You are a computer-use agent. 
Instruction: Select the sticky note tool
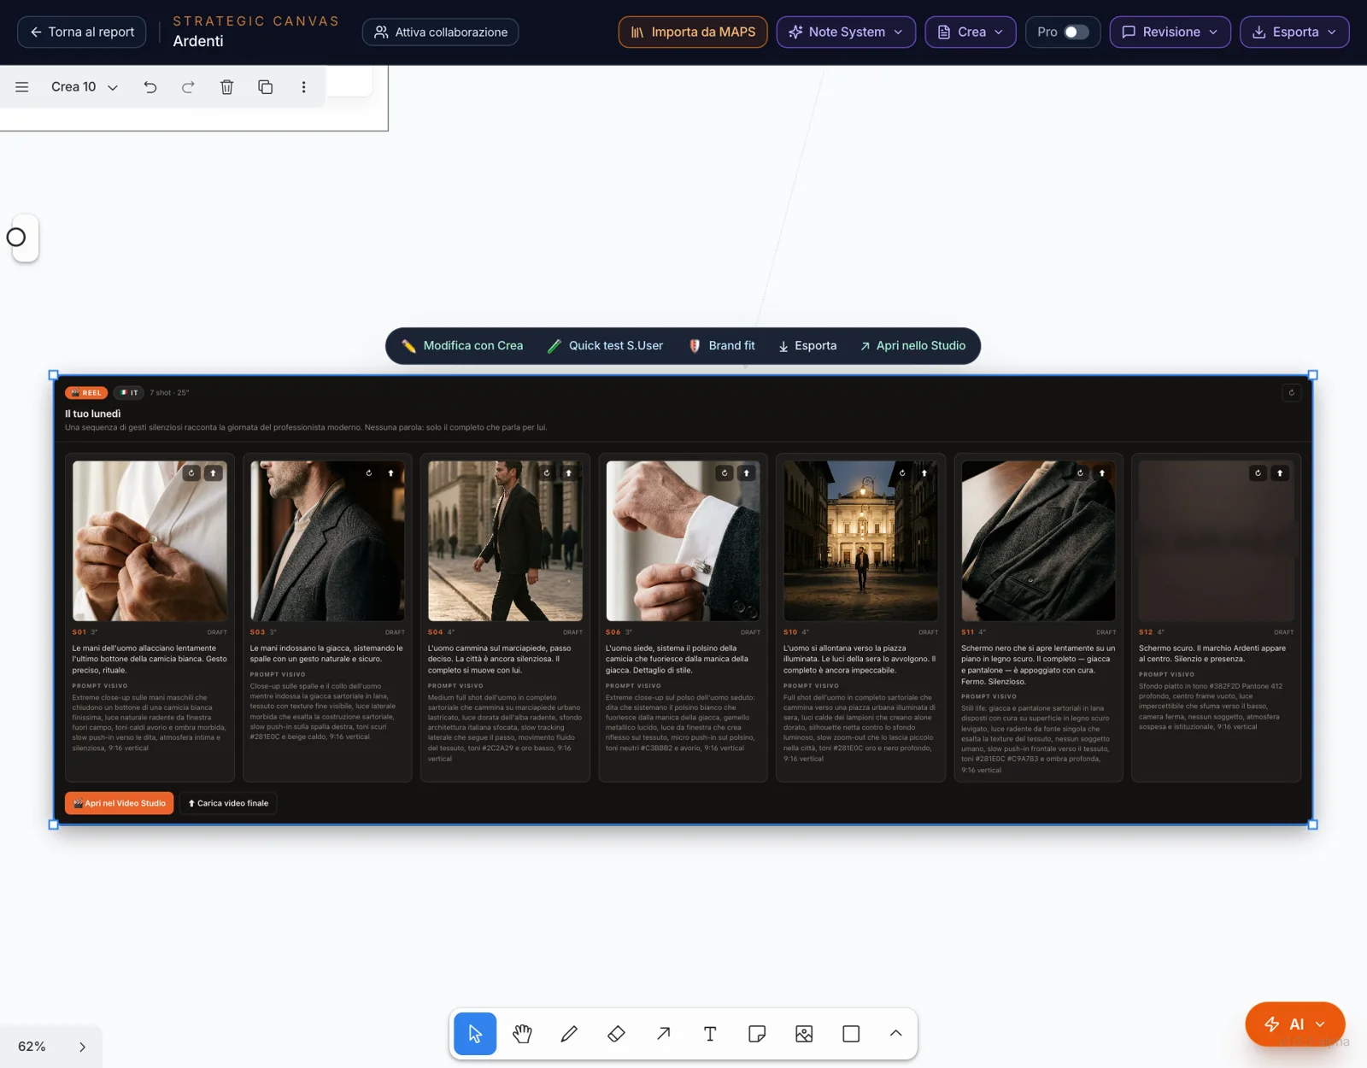[757, 1034]
